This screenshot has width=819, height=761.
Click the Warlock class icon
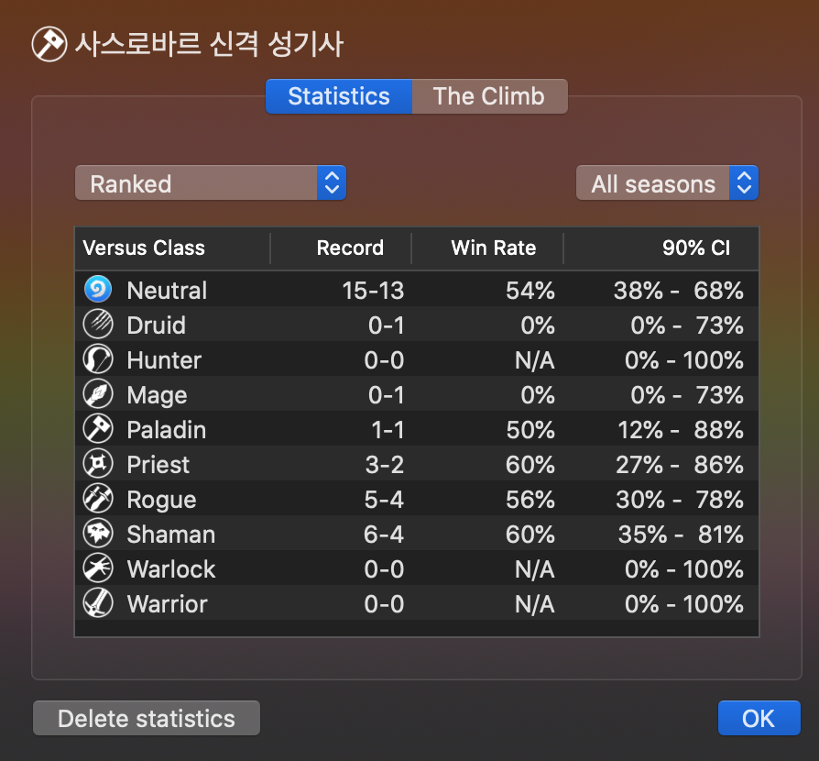98,568
